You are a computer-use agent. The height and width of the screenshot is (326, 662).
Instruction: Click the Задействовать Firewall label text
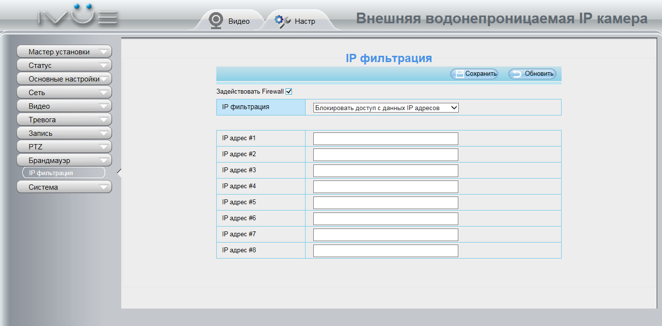point(250,91)
